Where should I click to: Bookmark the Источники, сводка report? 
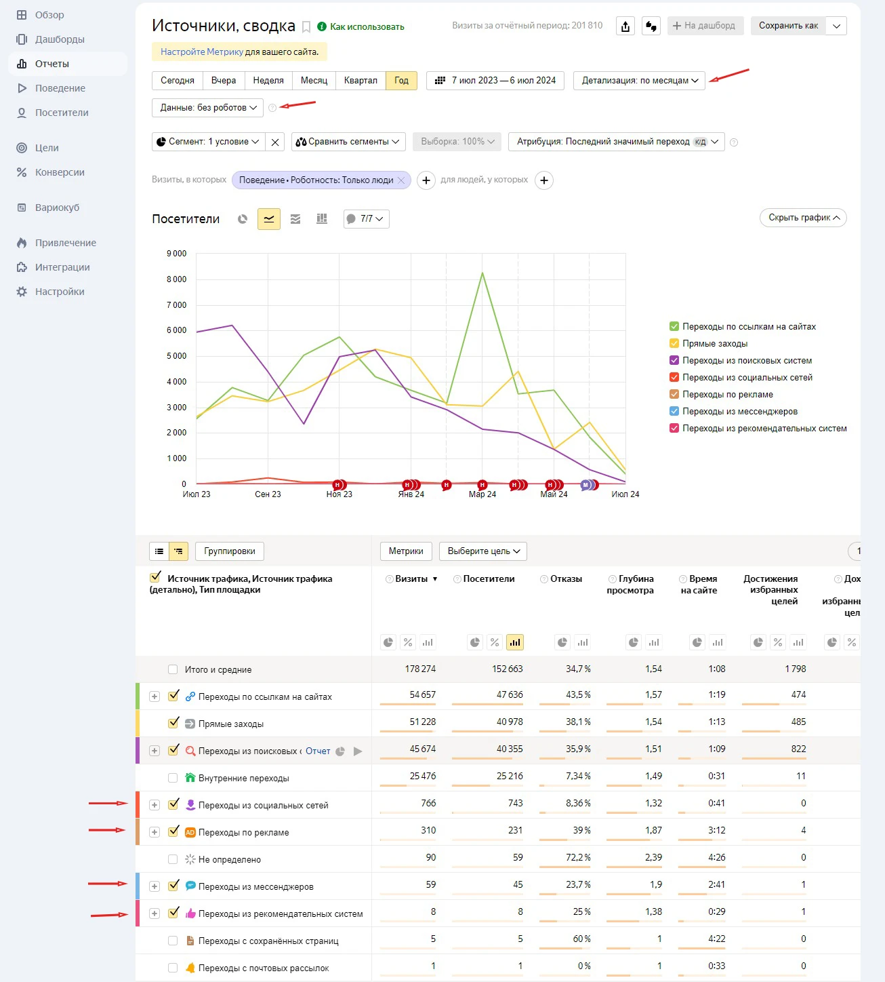tap(306, 27)
